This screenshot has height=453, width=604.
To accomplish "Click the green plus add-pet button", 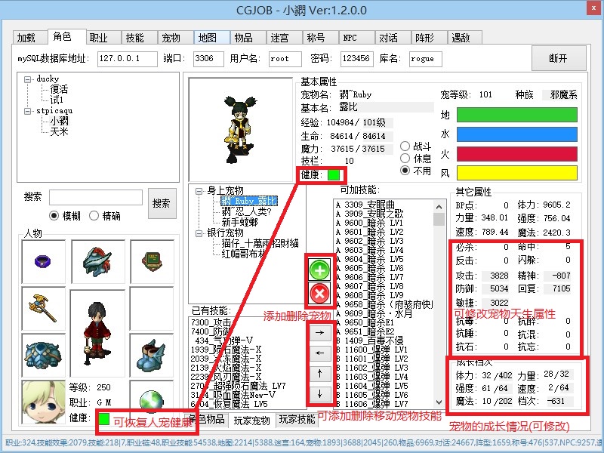I will [319, 270].
